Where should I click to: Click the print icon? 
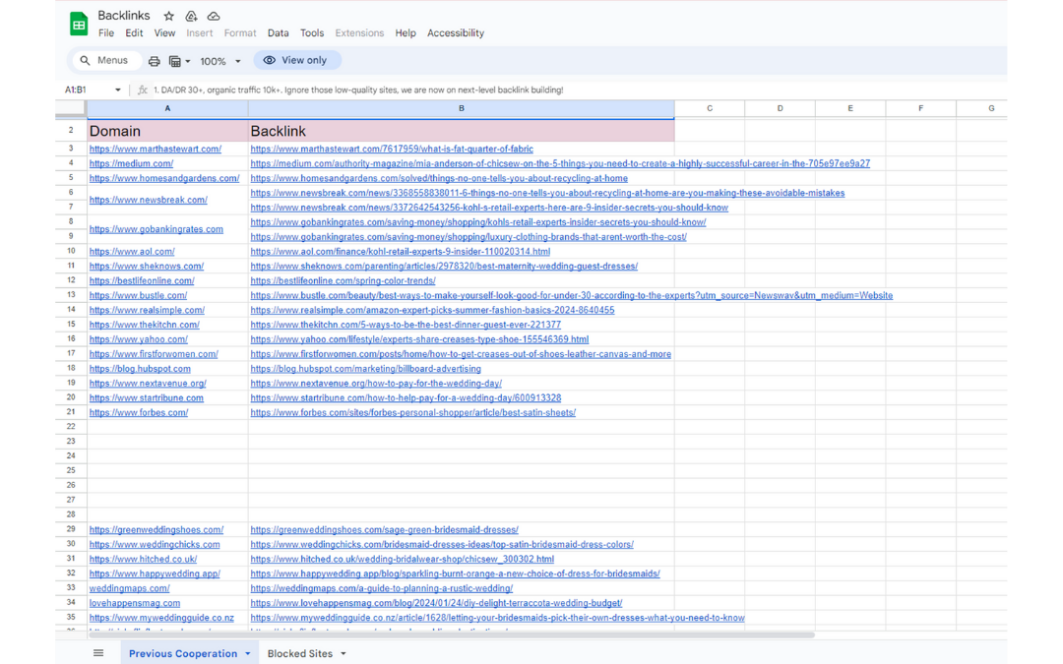point(154,61)
